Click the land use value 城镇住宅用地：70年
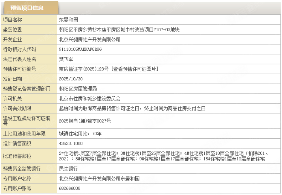 coord(80,134)
